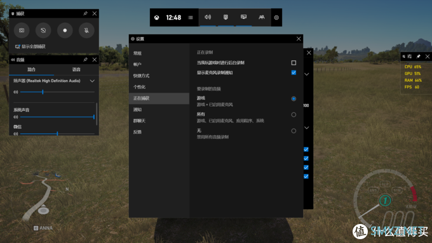The height and width of the screenshot is (243, 432).
Task: Switch to the 语音 tab
Action: click(x=76, y=69)
